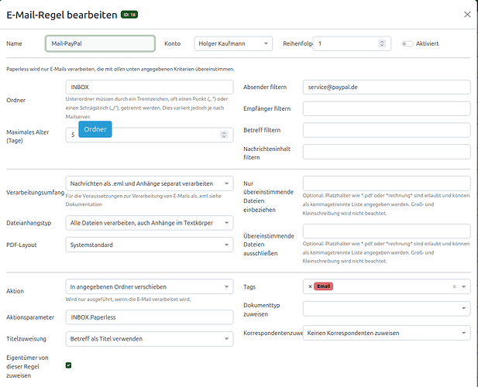Click the Absender filtern field
The height and width of the screenshot is (387, 478).
coord(386,87)
